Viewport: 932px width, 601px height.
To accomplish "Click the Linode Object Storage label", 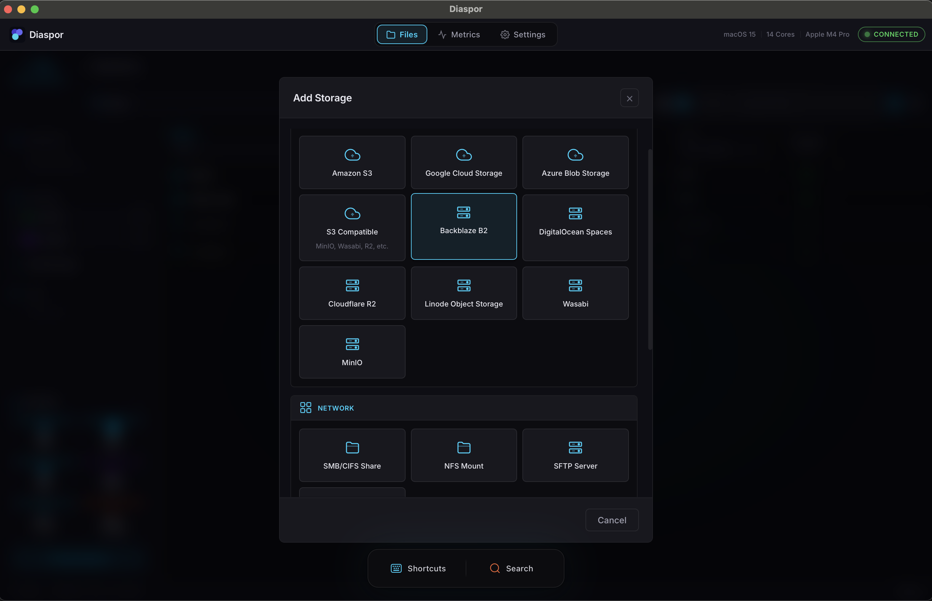I will tap(464, 304).
